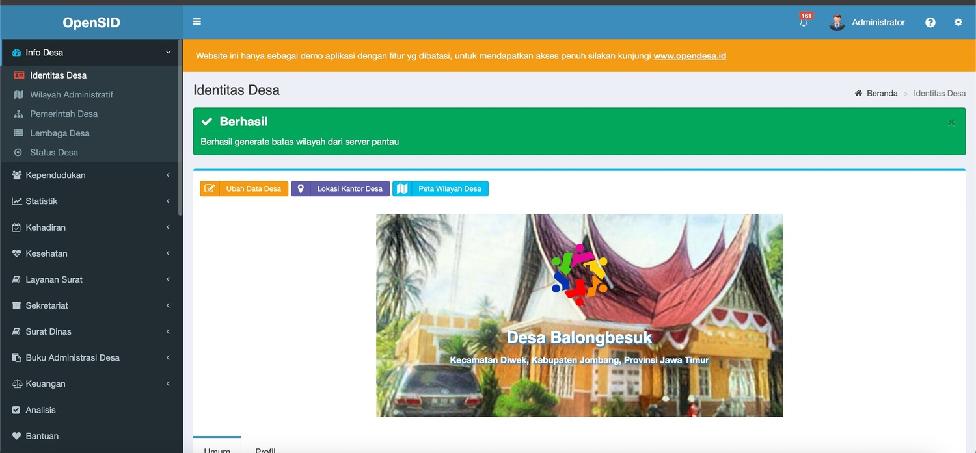The width and height of the screenshot is (976, 453).
Task: Select Pemerintah Desa in sidebar
Action: click(x=64, y=114)
